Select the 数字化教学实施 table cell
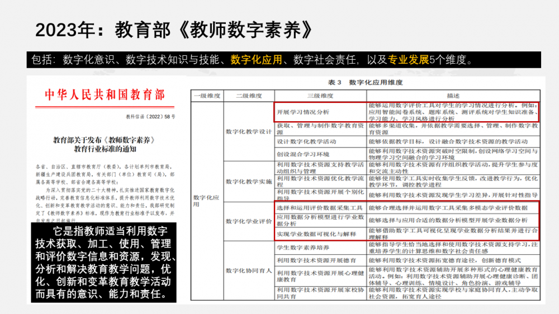Image resolution: width=559 pixels, height=314 pixels. (248, 182)
